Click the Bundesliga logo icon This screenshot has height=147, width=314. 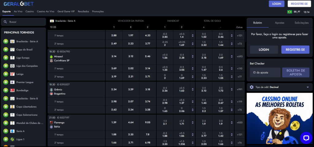coord(12,91)
